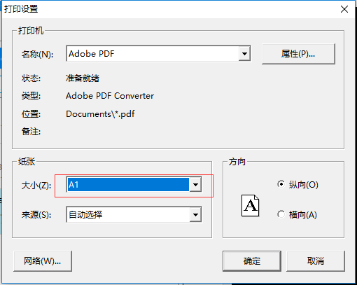The width and height of the screenshot is (357, 285).
Task: Click the 来源(S) label
Action: (36, 215)
